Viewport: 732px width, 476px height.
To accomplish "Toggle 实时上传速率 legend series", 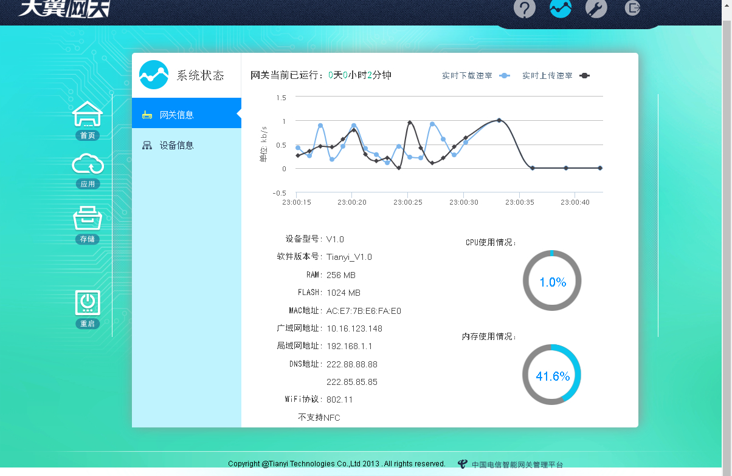I will [x=556, y=76].
